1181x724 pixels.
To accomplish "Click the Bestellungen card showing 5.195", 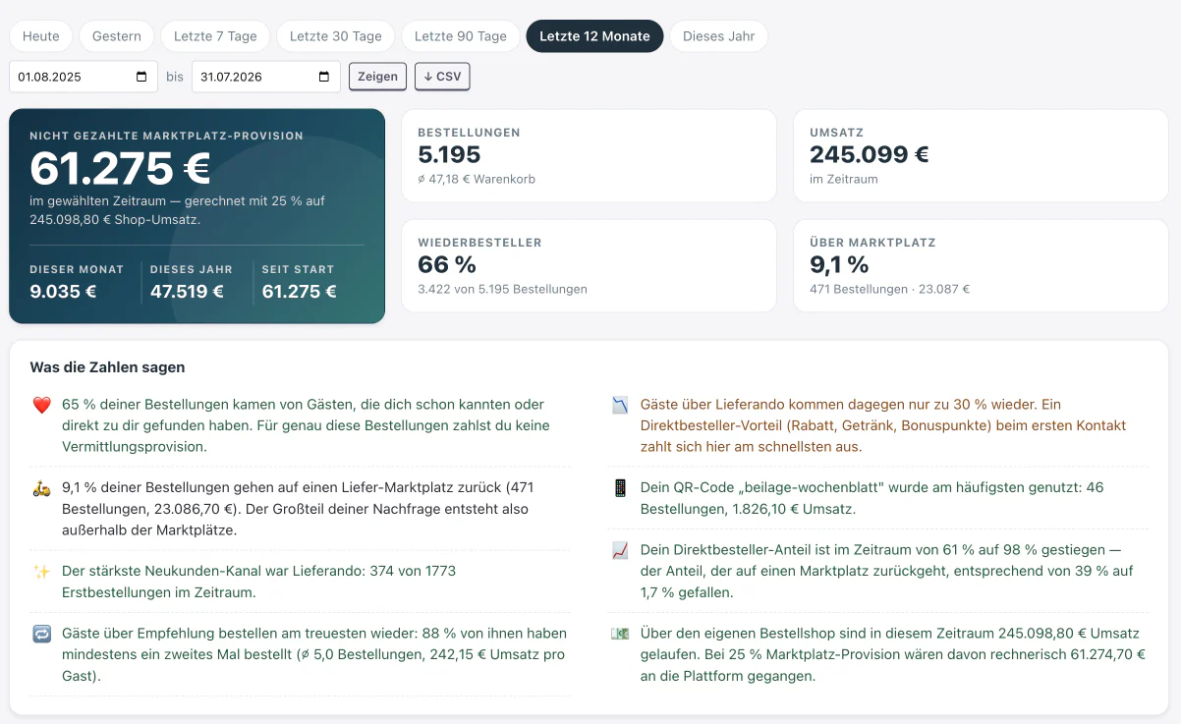I will 589,155.
